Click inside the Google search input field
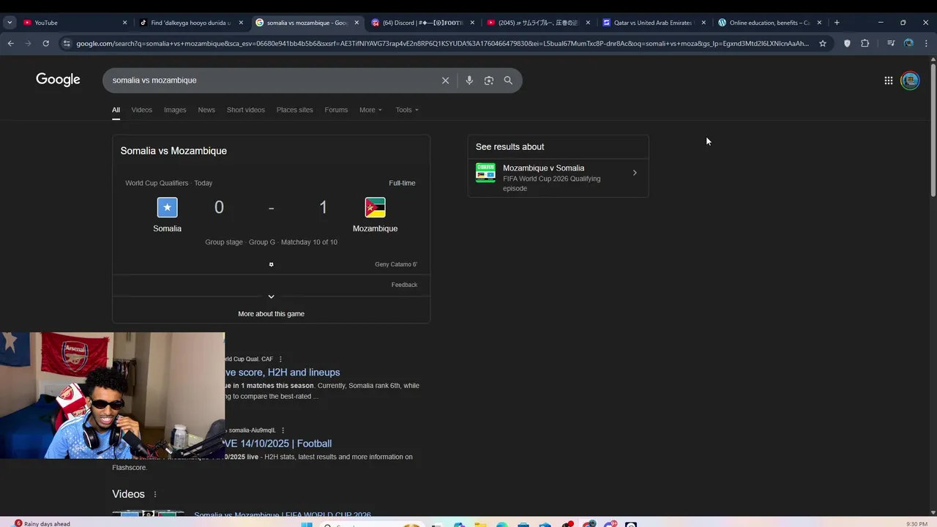This screenshot has width=937, height=527. tap(271, 81)
